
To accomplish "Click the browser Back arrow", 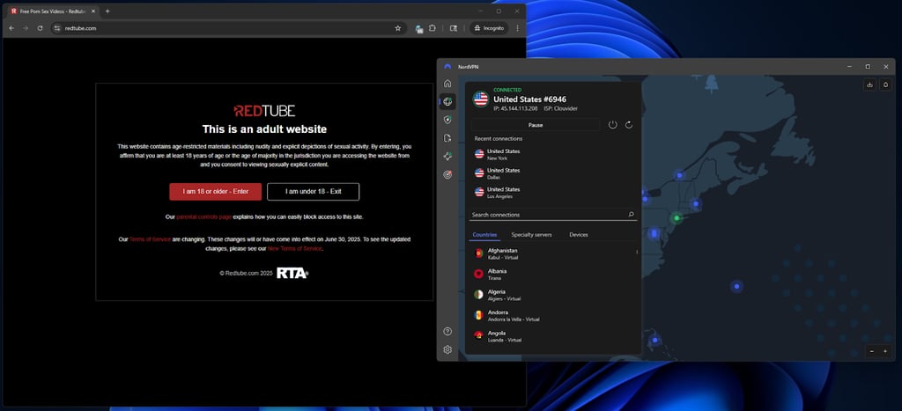I will [11, 28].
